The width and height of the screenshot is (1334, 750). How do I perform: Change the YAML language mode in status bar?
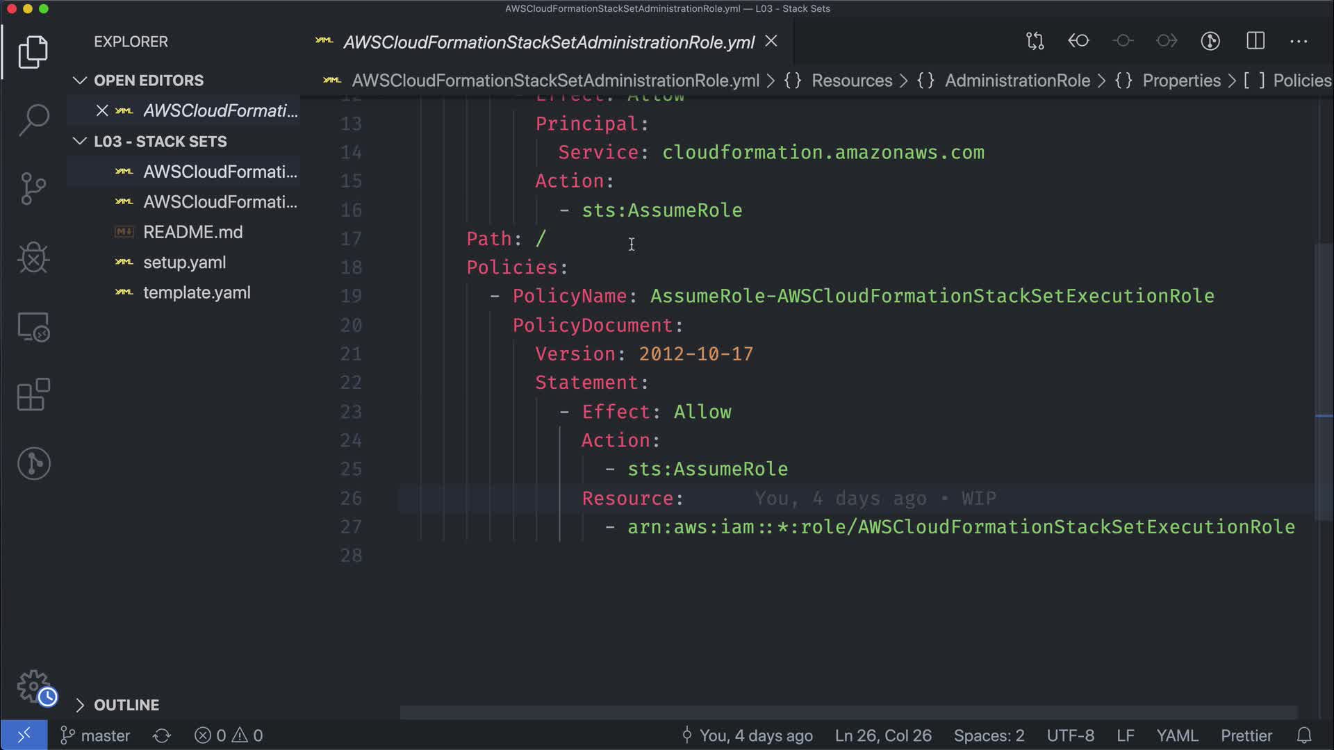tap(1176, 735)
